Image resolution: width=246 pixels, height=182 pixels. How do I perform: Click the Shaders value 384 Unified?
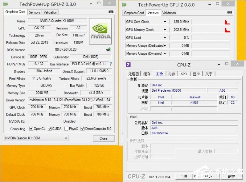click(44, 71)
